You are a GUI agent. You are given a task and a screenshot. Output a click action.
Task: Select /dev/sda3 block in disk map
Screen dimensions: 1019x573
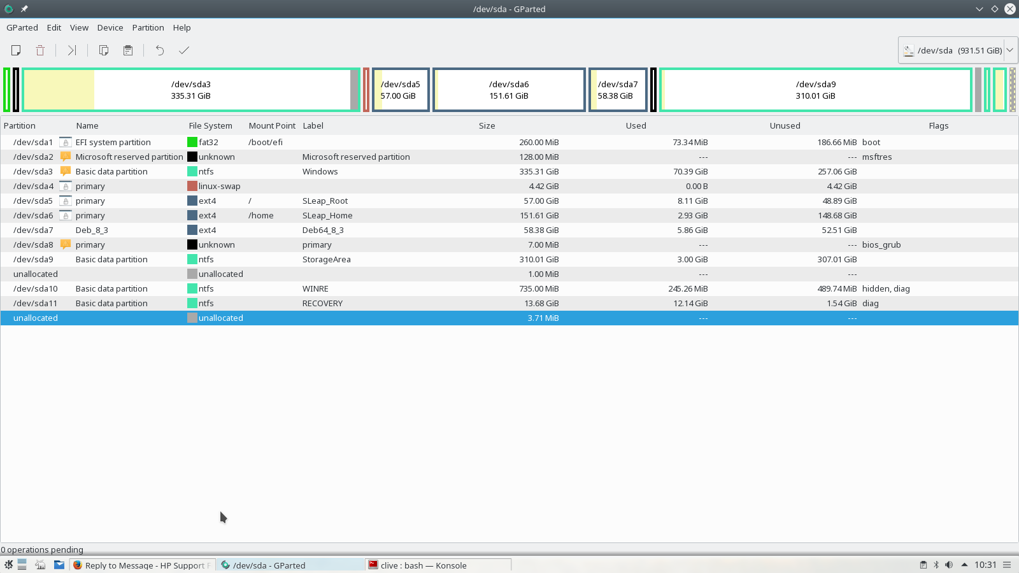(x=191, y=90)
